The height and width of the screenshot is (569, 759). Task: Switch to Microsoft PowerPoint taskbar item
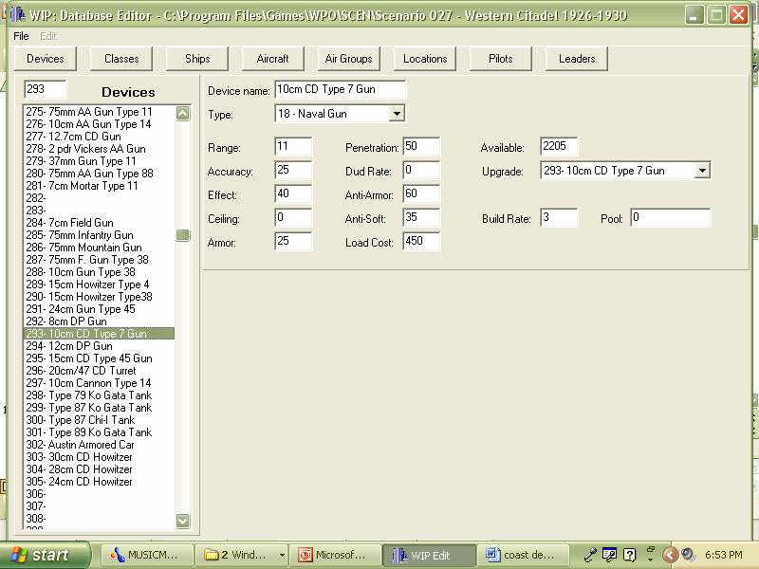pyautogui.click(x=336, y=555)
